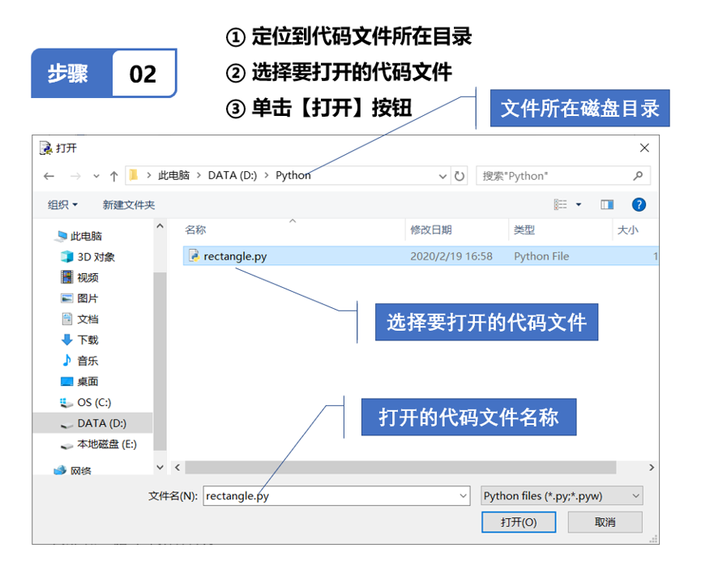701x561 pixels.
Task: Expand the address bar history dropdown
Action: click(x=442, y=176)
